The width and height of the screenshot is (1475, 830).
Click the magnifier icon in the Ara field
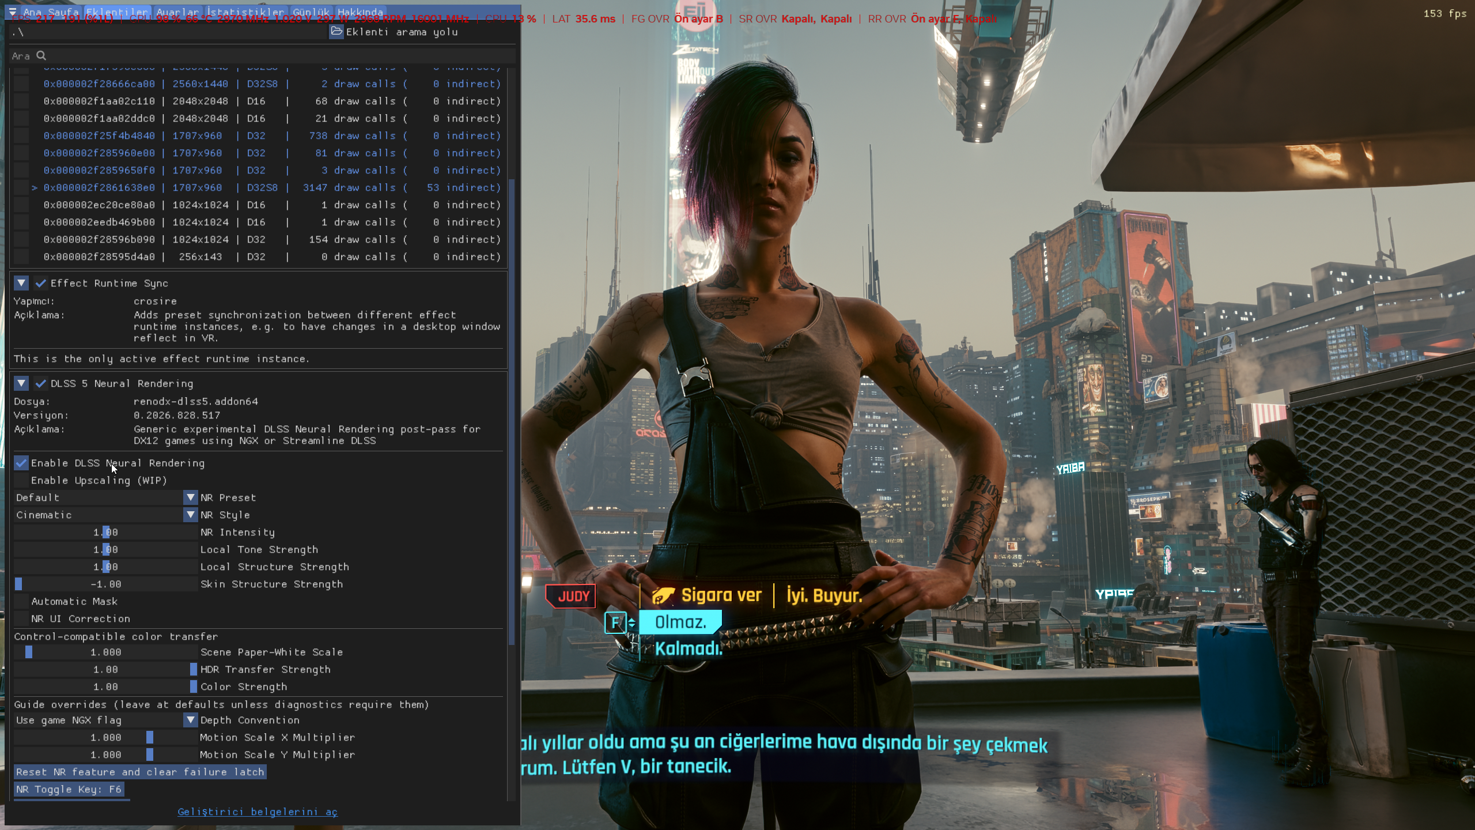coord(41,55)
